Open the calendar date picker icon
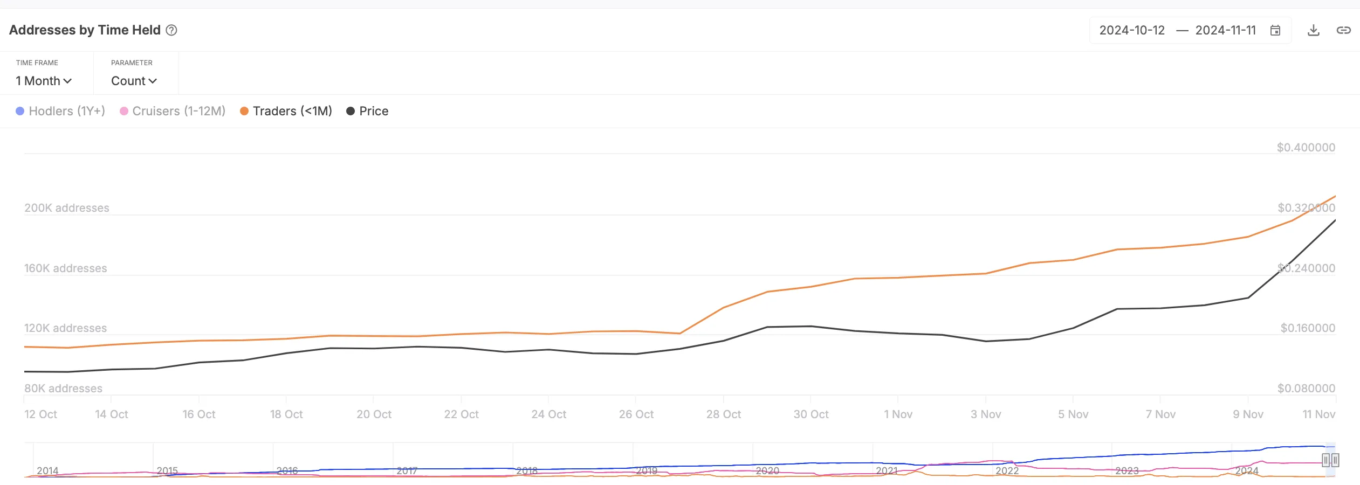 pos(1275,30)
